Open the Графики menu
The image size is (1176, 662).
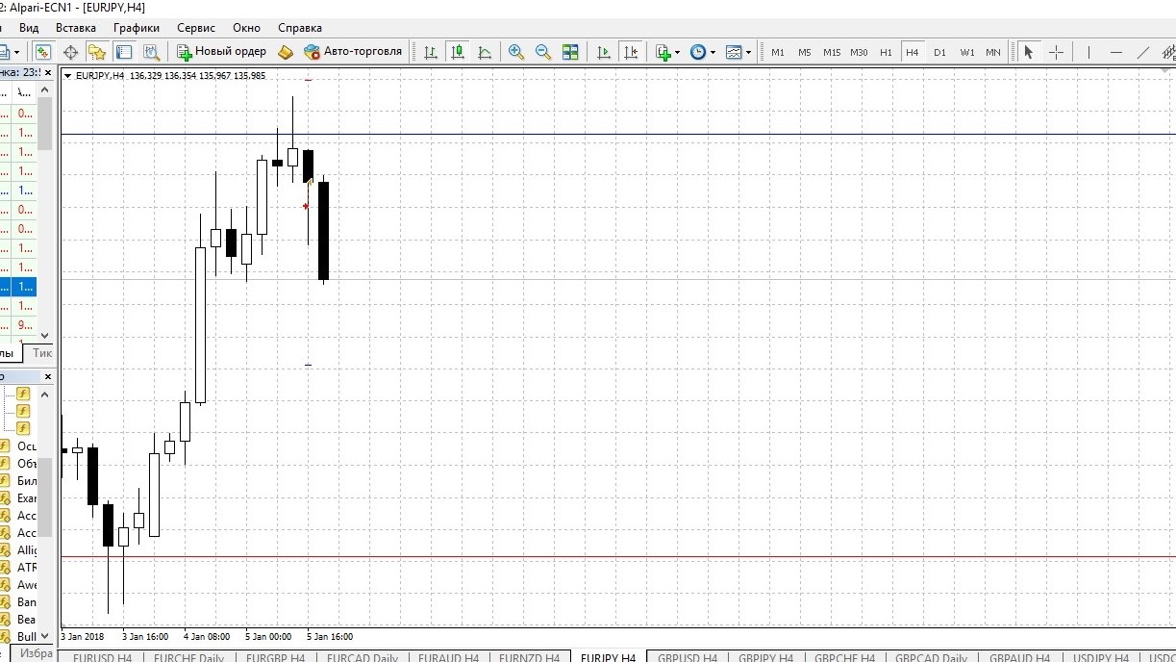point(137,28)
